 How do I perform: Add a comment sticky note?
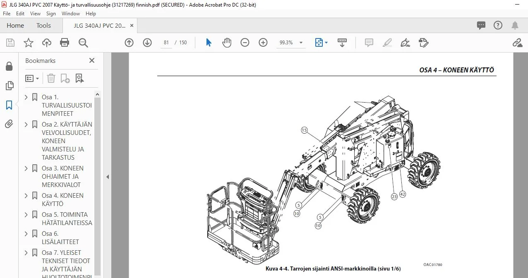[369, 43]
